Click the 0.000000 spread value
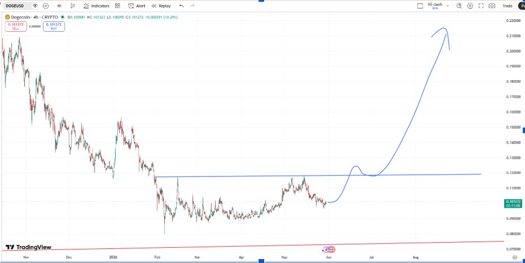Image resolution: width=525 pixels, height=263 pixels. [x=35, y=27]
